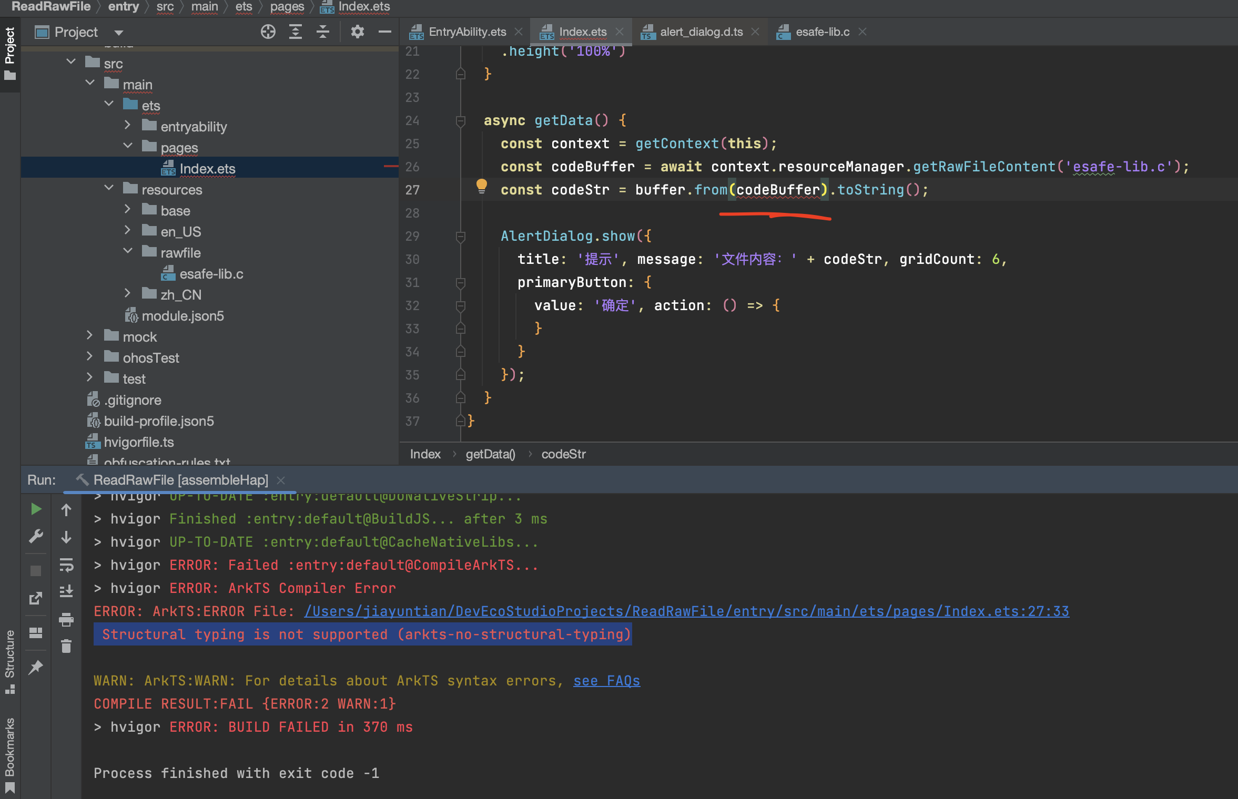The width and height of the screenshot is (1238, 799).
Task: Expand the en_US folder
Action: click(127, 230)
